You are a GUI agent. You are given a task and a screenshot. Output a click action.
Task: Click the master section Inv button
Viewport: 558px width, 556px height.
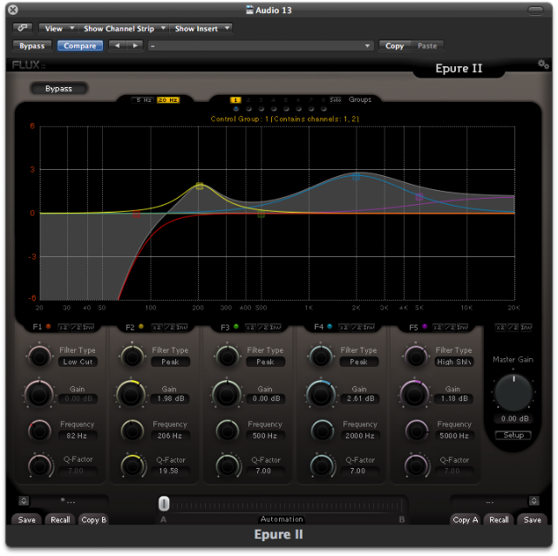[526, 327]
